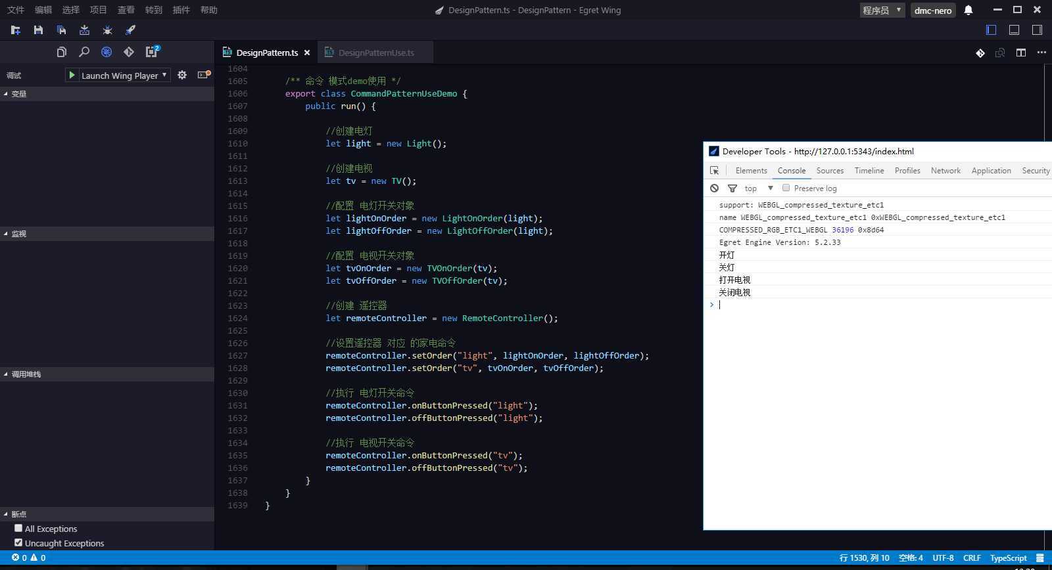Image resolution: width=1052 pixels, height=570 pixels.
Task: Click the notification bell icon
Action: [x=968, y=10]
